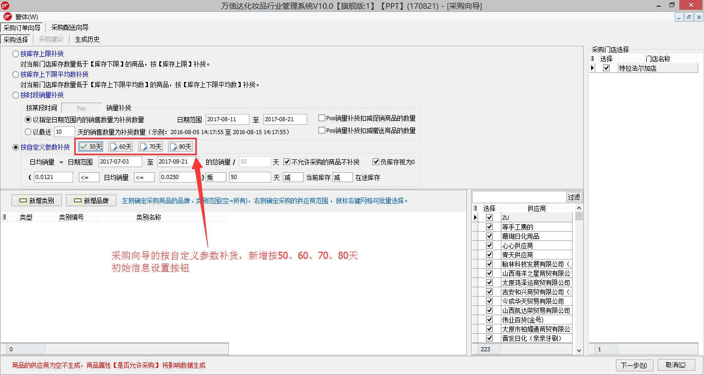Image resolution: width=704 pixels, height=375 pixels.
Task: Select 按库存上限补货 radio option
Action: [16, 54]
